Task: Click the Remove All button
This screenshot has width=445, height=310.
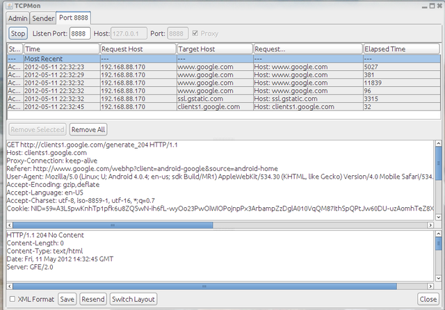Action: 88,129
